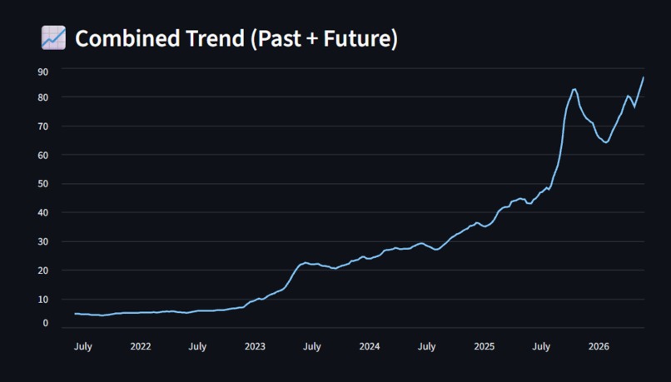Click the 30 gridline label on the y-axis
The width and height of the screenshot is (671, 382).
[x=42, y=241]
